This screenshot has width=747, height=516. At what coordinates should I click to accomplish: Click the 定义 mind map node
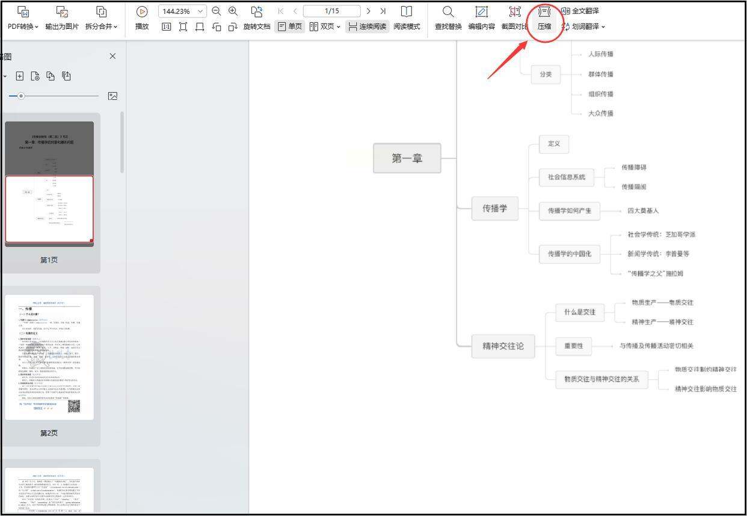click(x=554, y=144)
